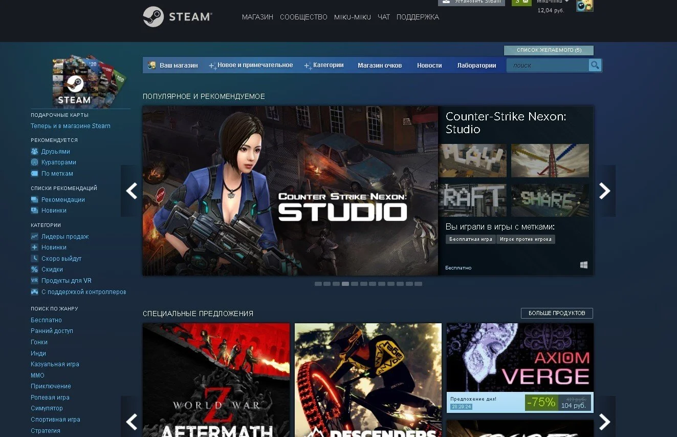677x437 pixels.
Task: Open ПОДДЕРЖКА in the header
Action: [418, 17]
